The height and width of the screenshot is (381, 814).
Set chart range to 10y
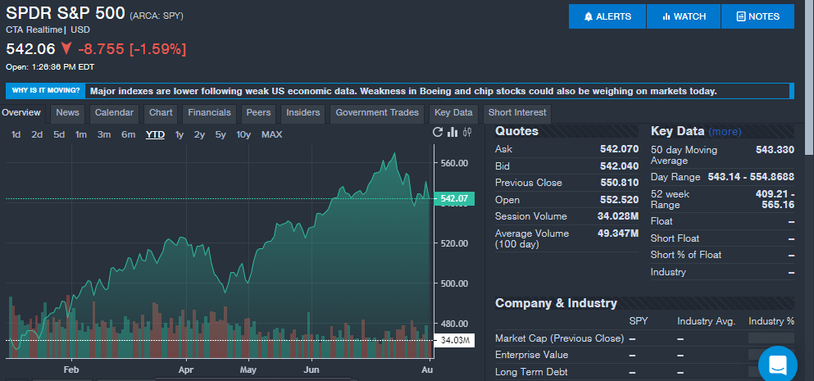click(x=243, y=135)
